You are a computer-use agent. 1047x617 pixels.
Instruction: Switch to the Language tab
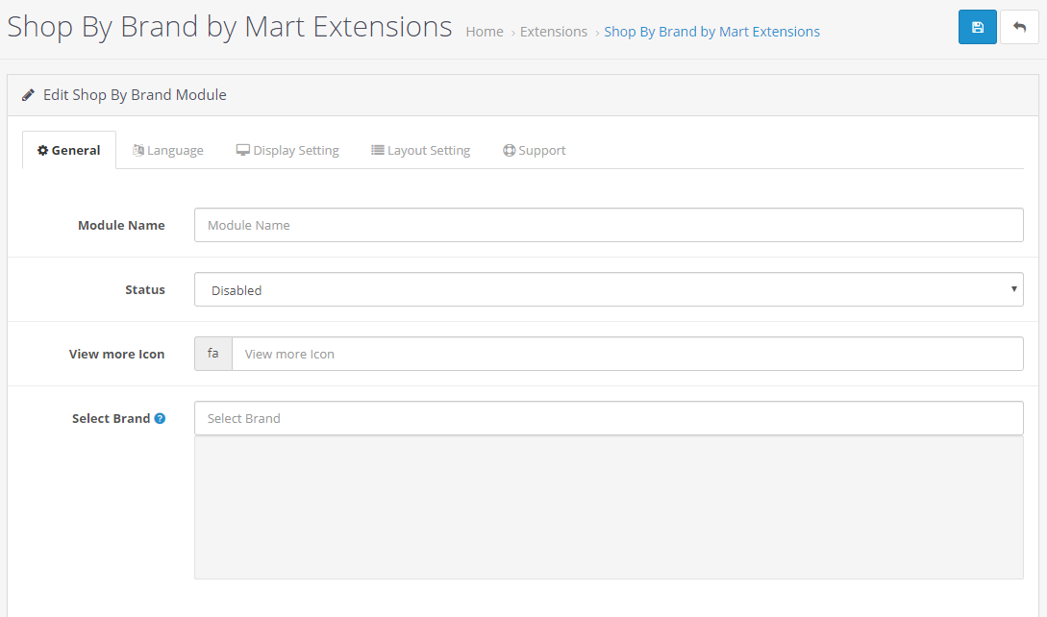tap(167, 150)
